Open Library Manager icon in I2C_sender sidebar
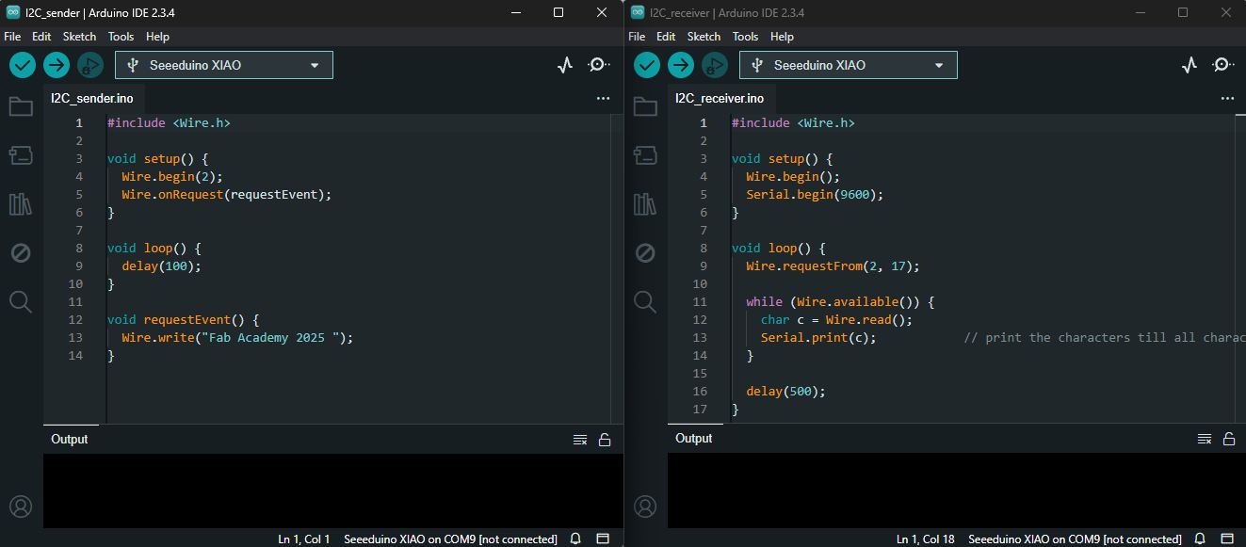 click(21, 203)
